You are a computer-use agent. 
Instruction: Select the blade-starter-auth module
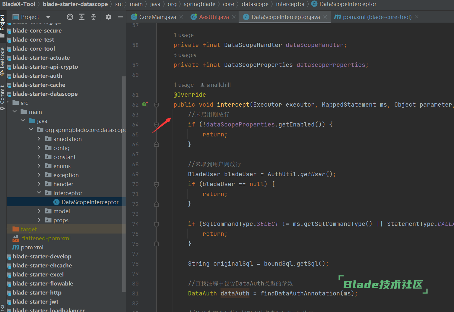37,76
